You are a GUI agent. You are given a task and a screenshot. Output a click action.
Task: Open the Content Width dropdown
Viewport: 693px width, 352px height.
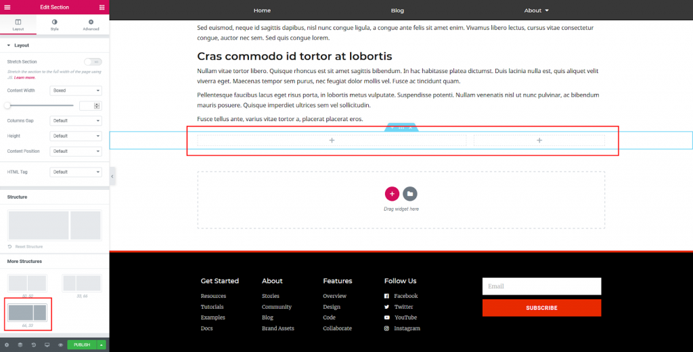76,90
